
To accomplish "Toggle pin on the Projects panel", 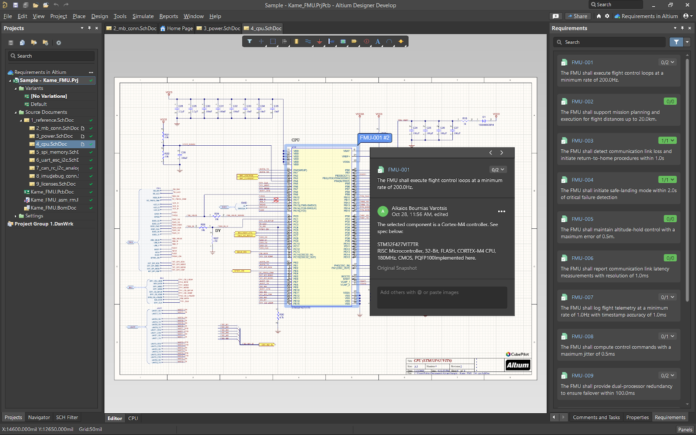I will click(x=89, y=28).
